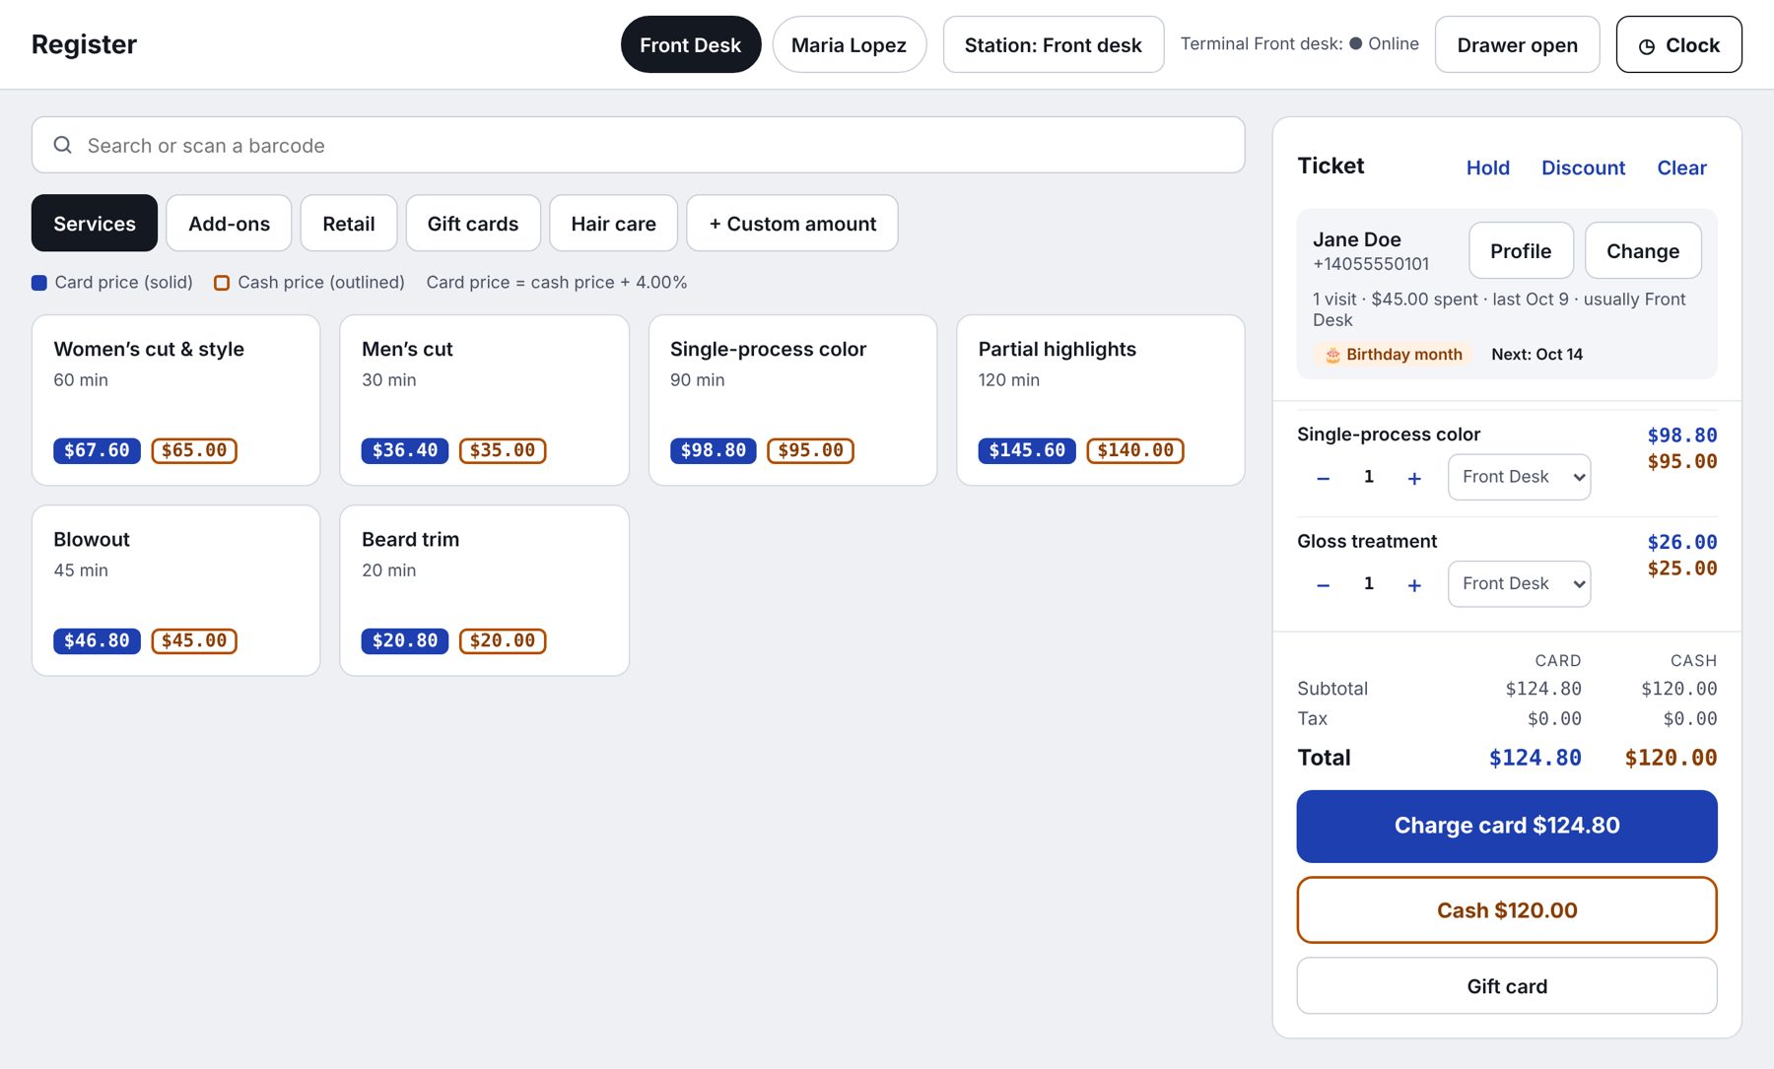Click the Birthday month cake badge
This screenshot has height=1069, width=1774.
1393,354
